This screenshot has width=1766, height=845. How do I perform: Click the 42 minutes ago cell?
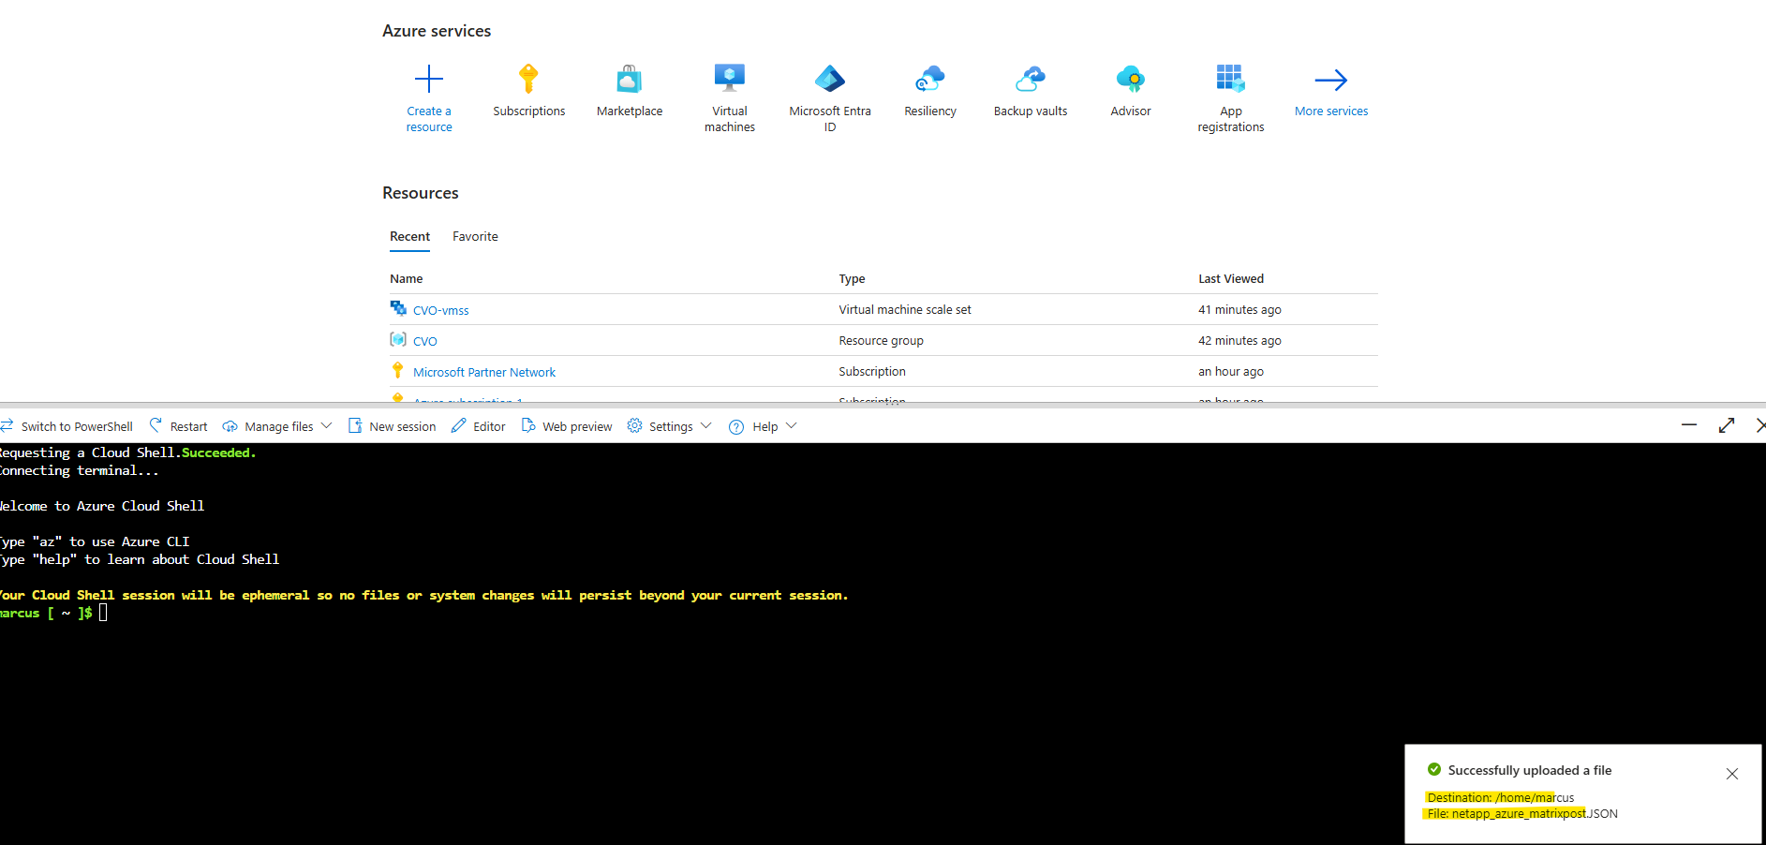[x=1239, y=341]
